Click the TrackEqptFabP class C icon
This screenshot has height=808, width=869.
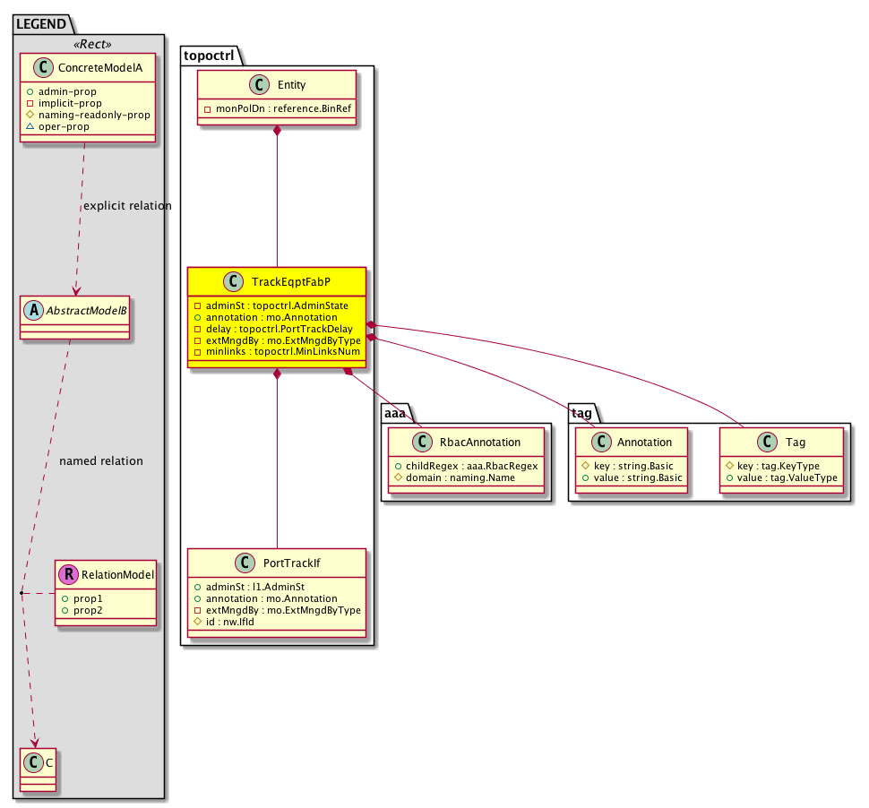tap(231, 282)
